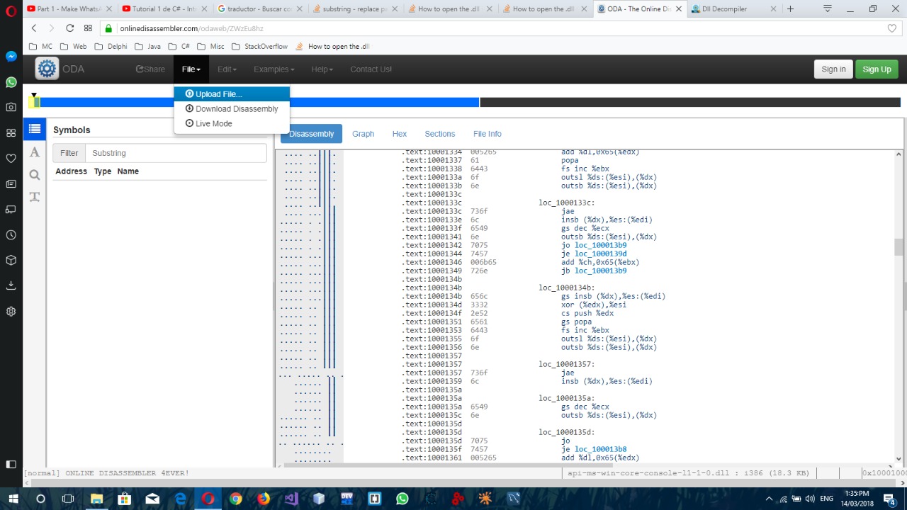Screen dimensions: 907x510
Task: Click the Contact Us link
Action: (x=371, y=69)
